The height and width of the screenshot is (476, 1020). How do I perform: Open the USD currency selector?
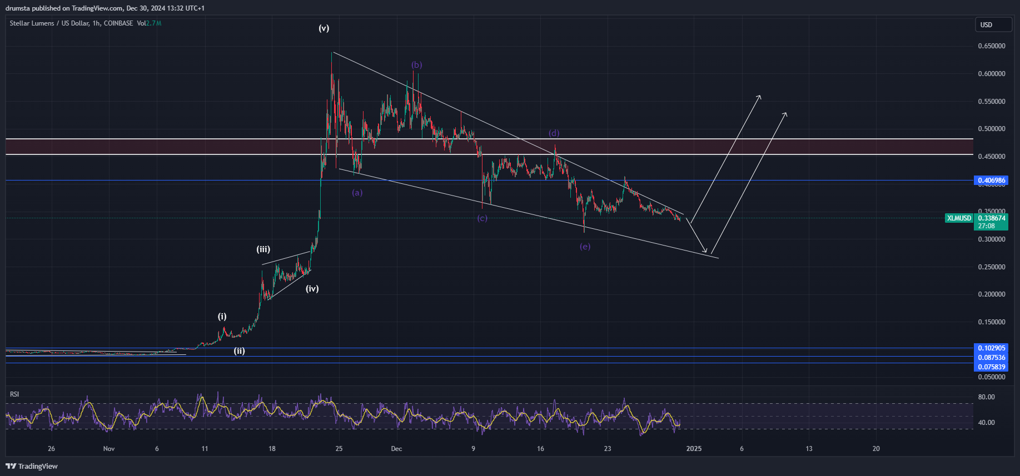click(x=994, y=24)
